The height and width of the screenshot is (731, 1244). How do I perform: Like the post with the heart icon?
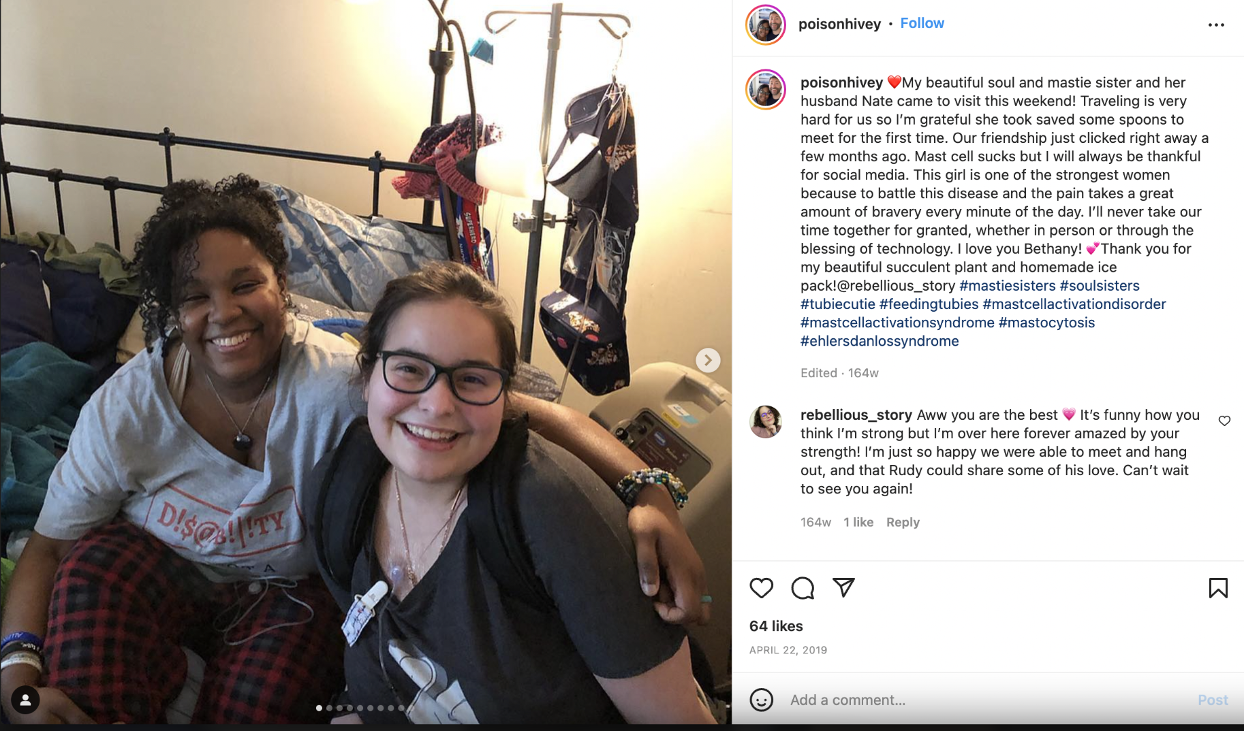tap(761, 587)
